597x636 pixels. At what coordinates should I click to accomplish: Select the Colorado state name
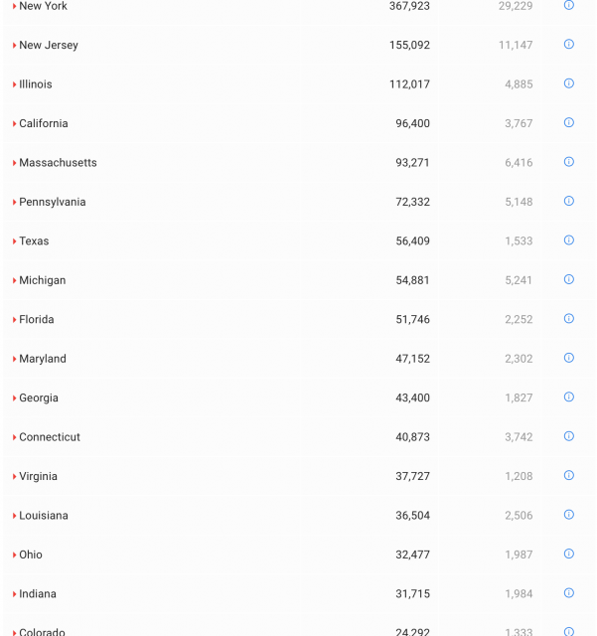[x=42, y=632]
